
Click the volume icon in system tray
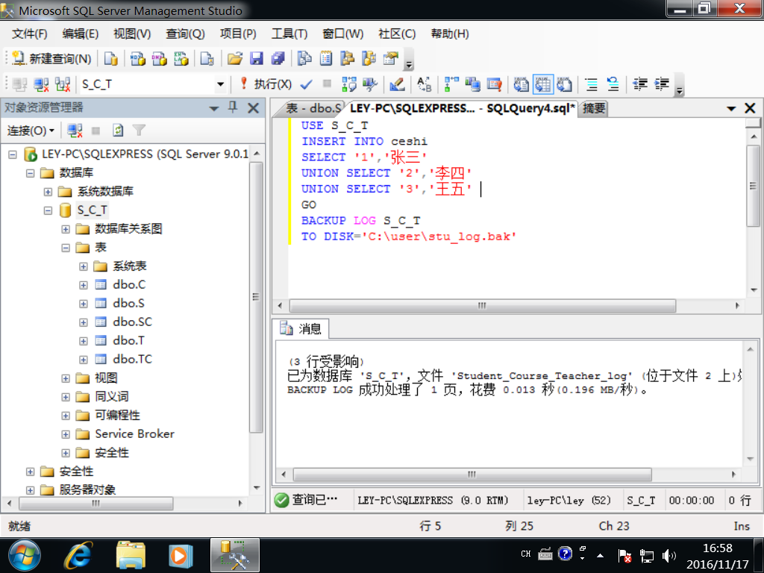point(669,555)
